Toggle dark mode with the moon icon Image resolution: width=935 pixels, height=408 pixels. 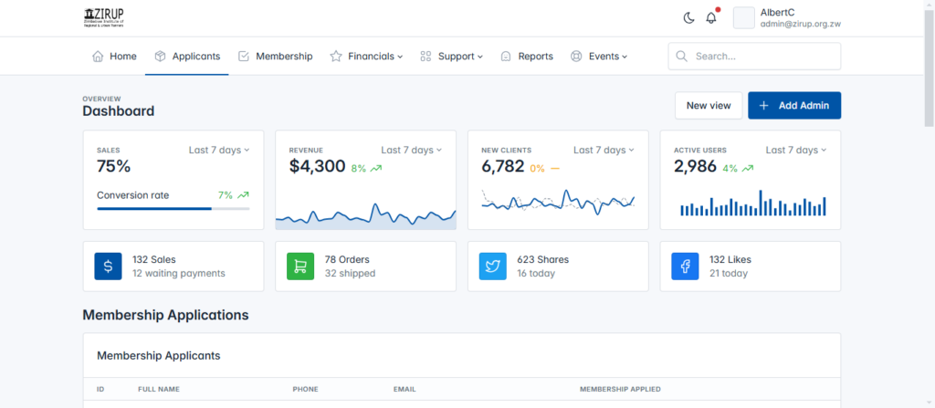pyautogui.click(x=688, y=18)
